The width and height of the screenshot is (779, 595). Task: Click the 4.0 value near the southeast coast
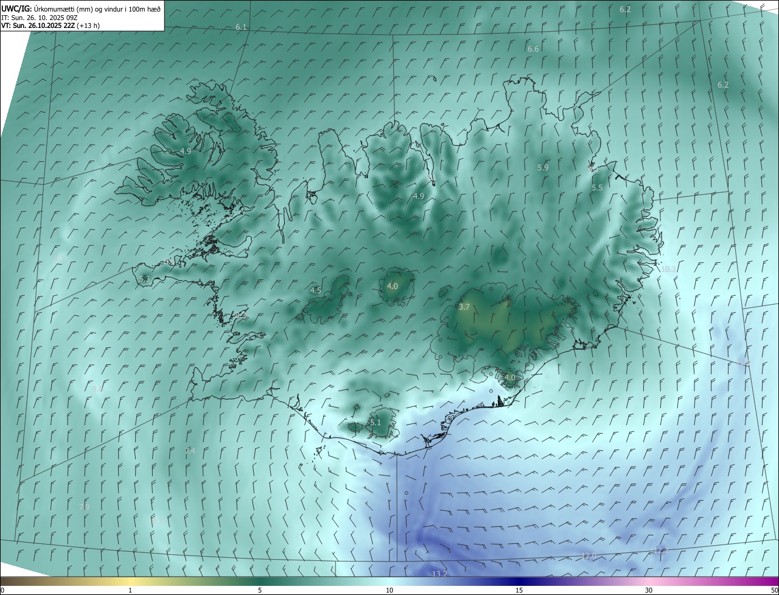click(510, 377)
